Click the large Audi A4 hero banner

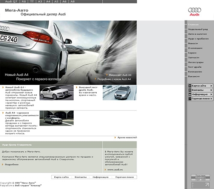coord(68,53)
